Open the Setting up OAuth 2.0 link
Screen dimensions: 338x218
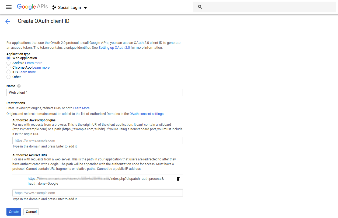pos(114,48)
